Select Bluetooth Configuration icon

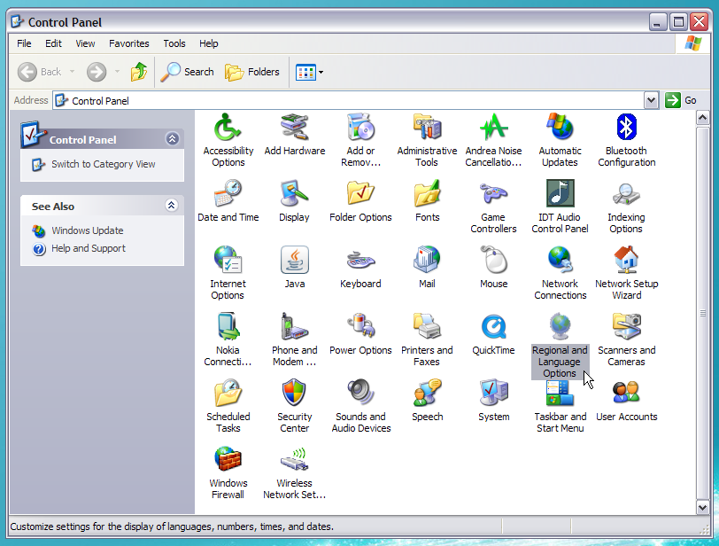[626, 128]
